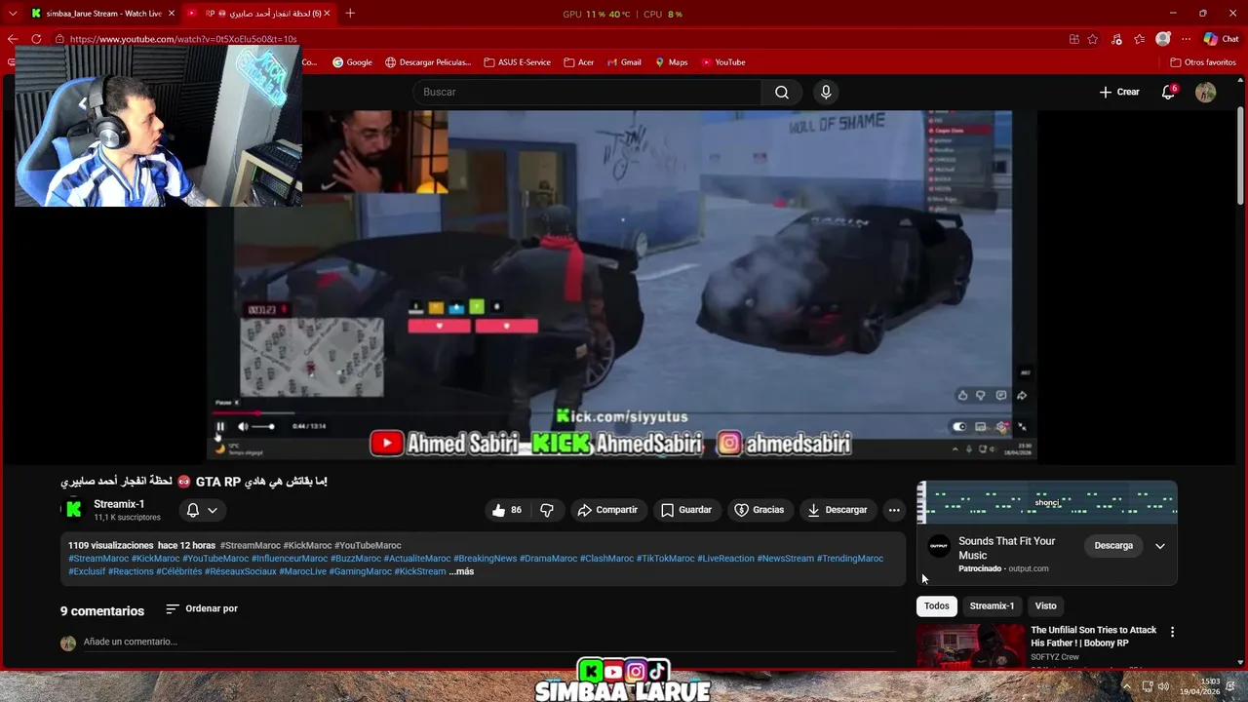Show hidden system tray icons chevron

[1127, 686]
